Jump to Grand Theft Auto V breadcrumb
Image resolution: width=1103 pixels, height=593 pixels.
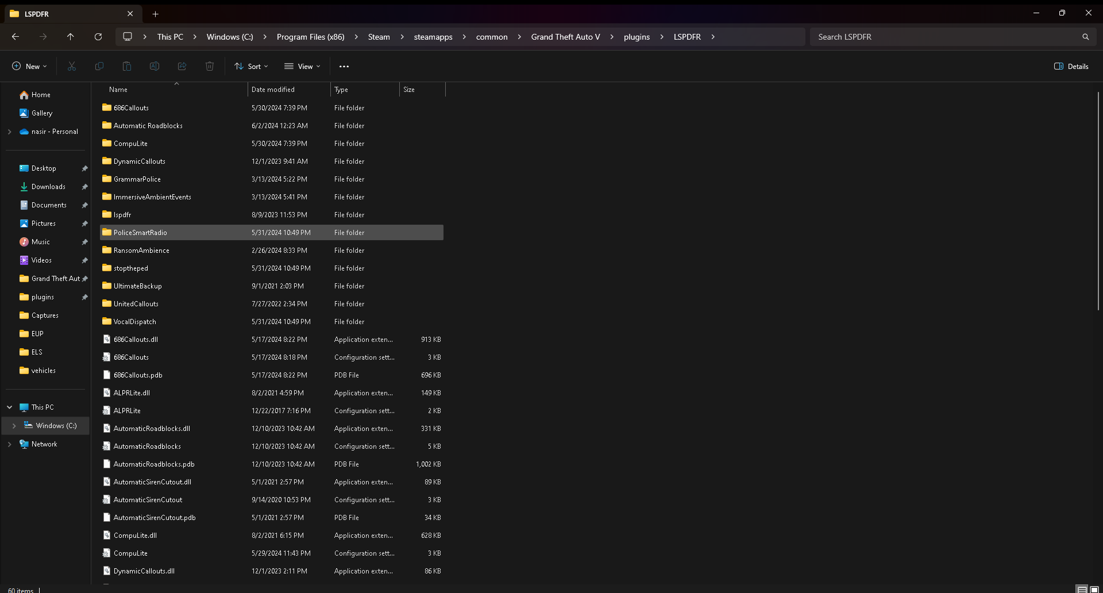(566, 37)
